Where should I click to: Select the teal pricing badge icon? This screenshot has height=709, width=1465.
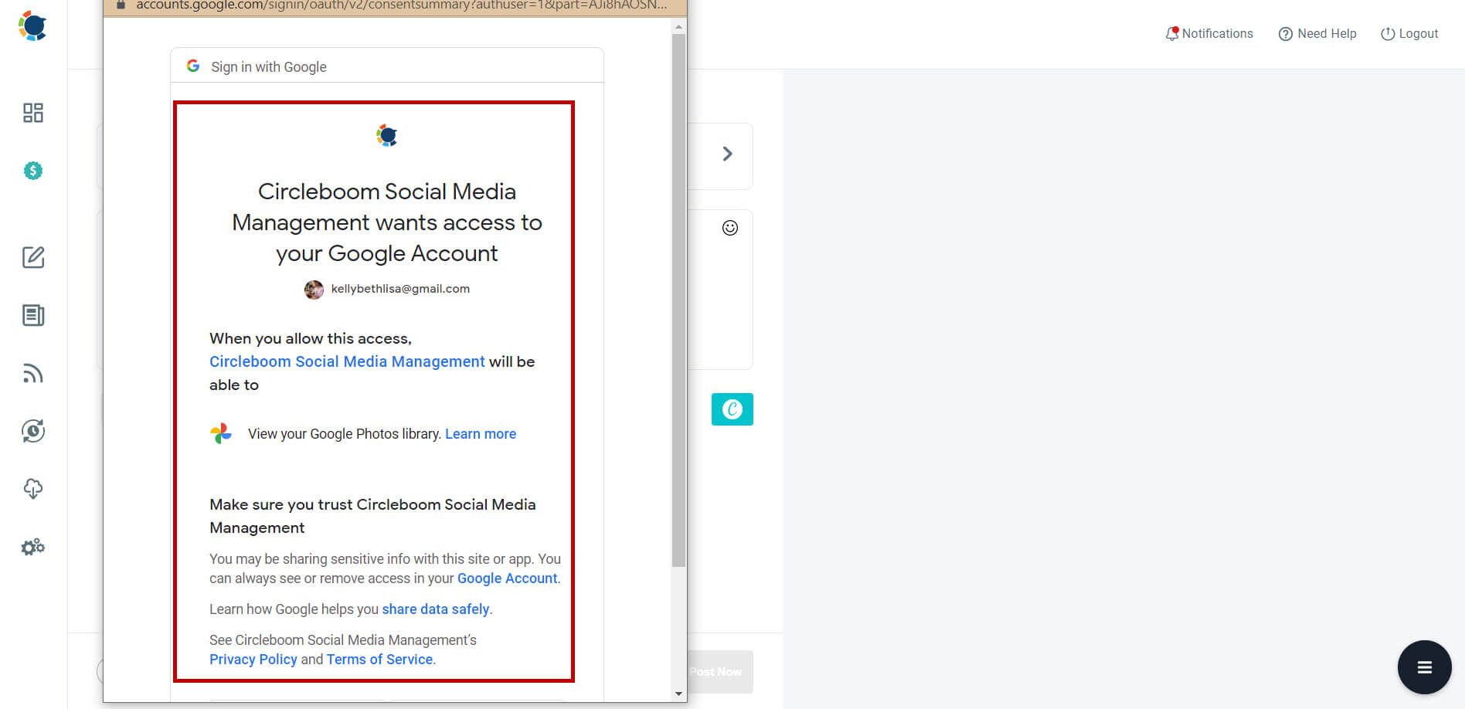[32, 171]
